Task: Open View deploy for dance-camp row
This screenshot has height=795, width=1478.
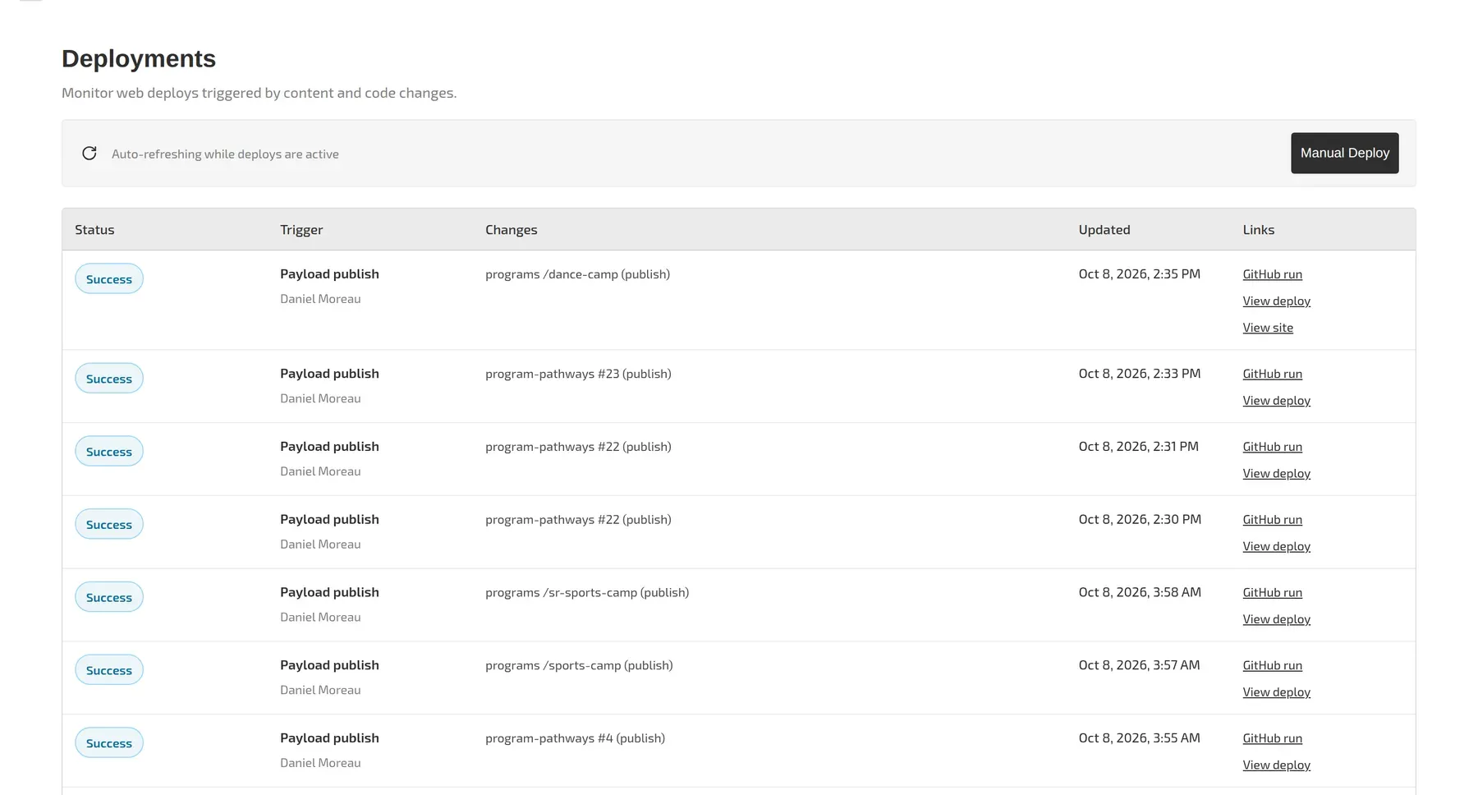Action: pyautogui.click(x=1276, y=301)
